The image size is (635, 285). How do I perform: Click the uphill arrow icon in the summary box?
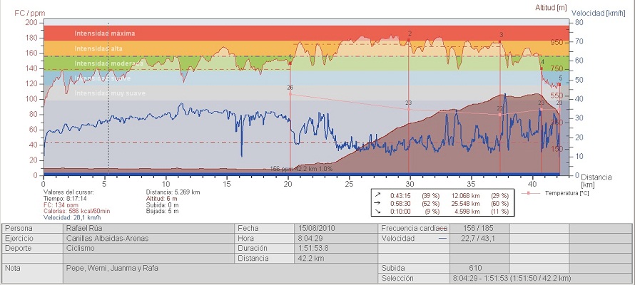click(378, 196)
